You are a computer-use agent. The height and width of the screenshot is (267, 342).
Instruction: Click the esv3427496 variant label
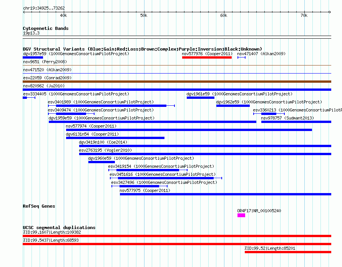coord(164,182)
